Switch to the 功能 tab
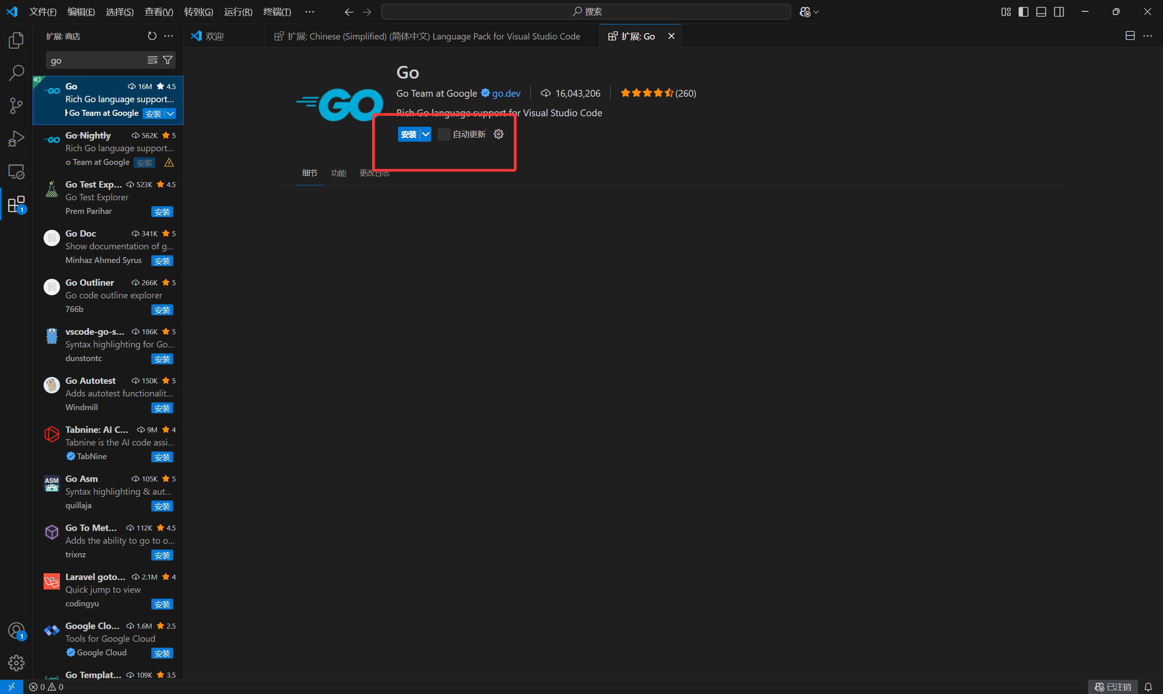This screenshot has width=1163, height=694. point(338,173)
